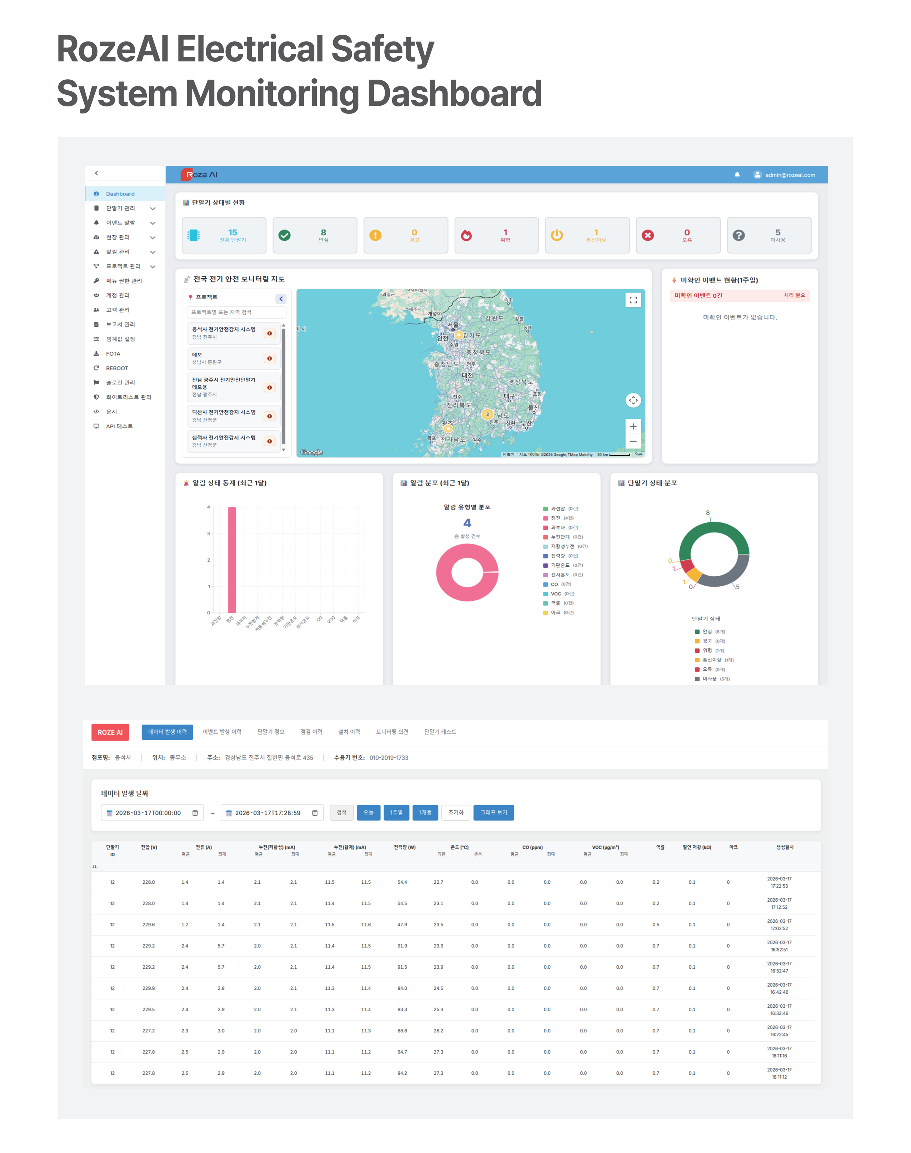The height and width of the screenshot is (1153, 911).
Task: Click the REBOOT refresh icon in sidebar
Action: (x=96, y=368)
